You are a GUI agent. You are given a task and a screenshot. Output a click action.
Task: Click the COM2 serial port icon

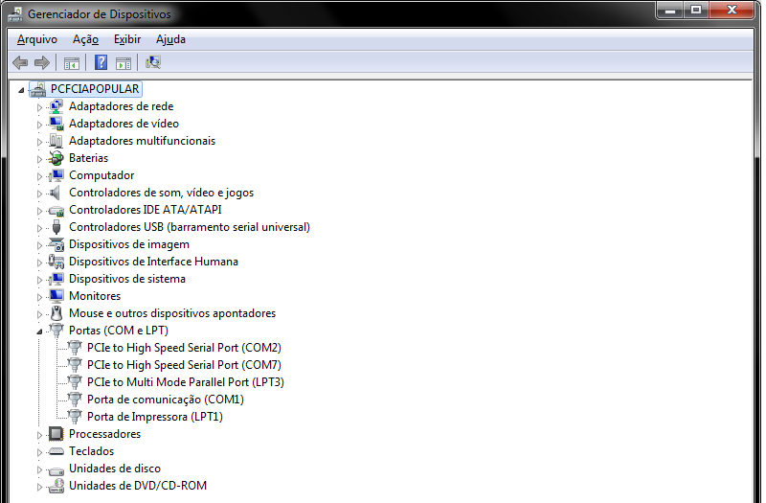pyautogui.click(x=75, y=348)
